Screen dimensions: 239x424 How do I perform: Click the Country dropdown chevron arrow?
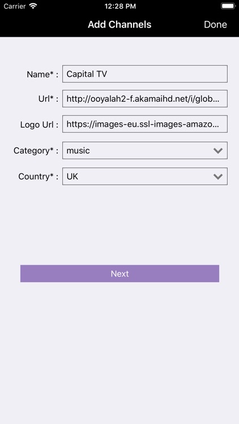point(218,176)
